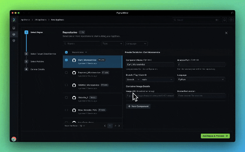Select the 'Select Policies' wizard step

[x=37, y=61]
